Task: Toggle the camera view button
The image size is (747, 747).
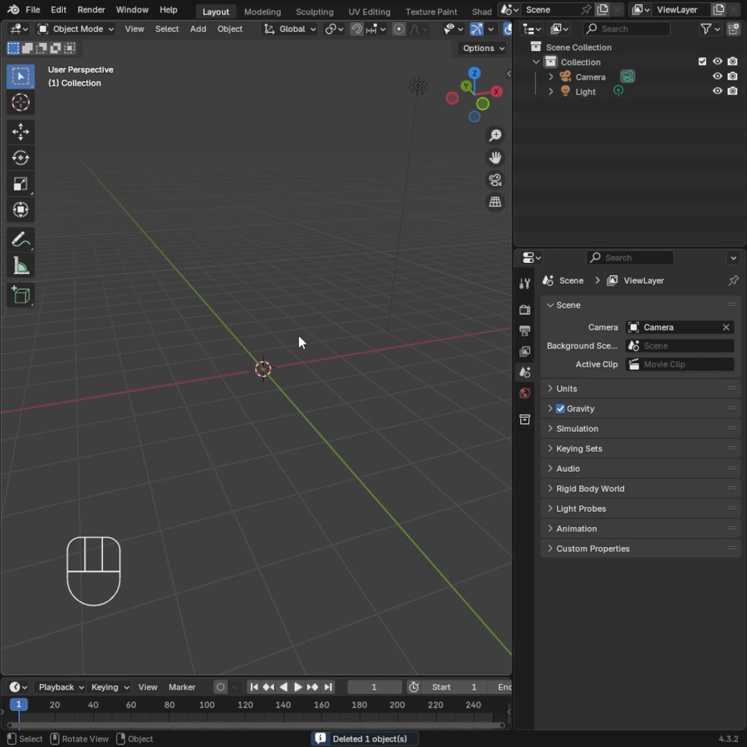Action: pos(495,181)
